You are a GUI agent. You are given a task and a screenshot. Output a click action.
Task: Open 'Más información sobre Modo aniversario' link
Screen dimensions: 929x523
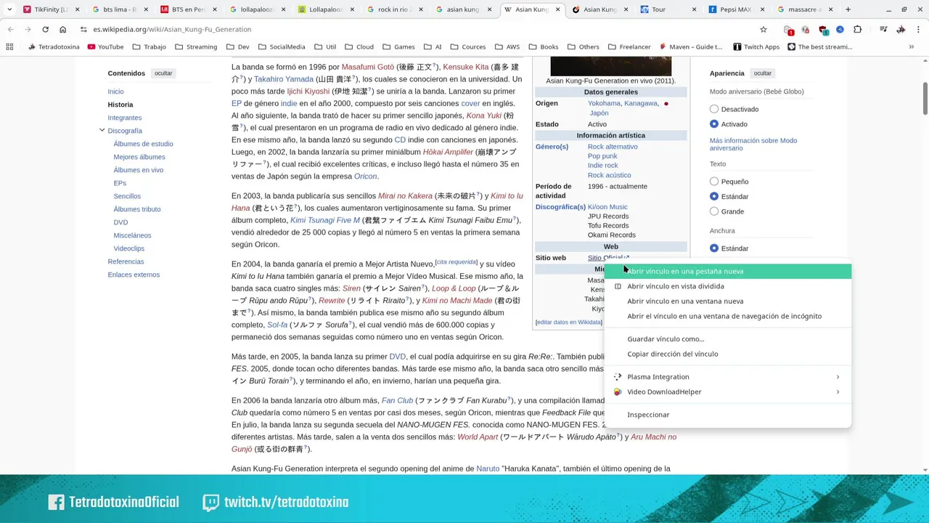[753, 144]
